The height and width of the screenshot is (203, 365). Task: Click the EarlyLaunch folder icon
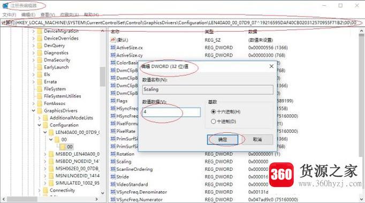pos(40,67)
